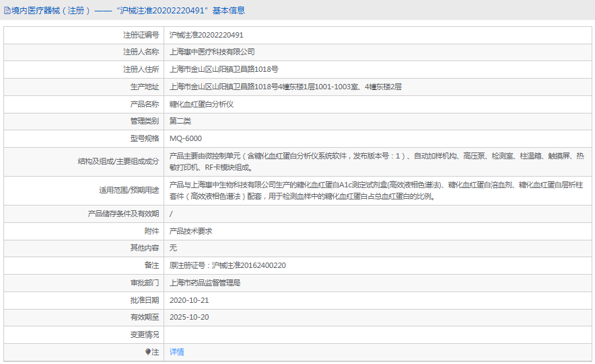Select the 无 value in 其他内容 row
595x364 pixels.
tap(173, 248)
